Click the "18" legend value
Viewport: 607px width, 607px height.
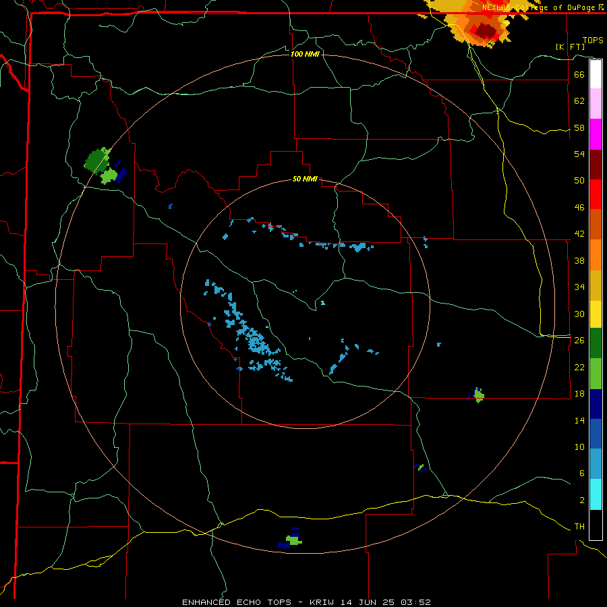579,394
